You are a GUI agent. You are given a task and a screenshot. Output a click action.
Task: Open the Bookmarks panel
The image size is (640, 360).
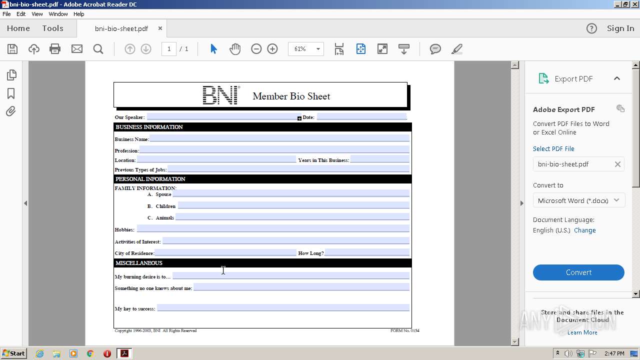click(11, 93)
